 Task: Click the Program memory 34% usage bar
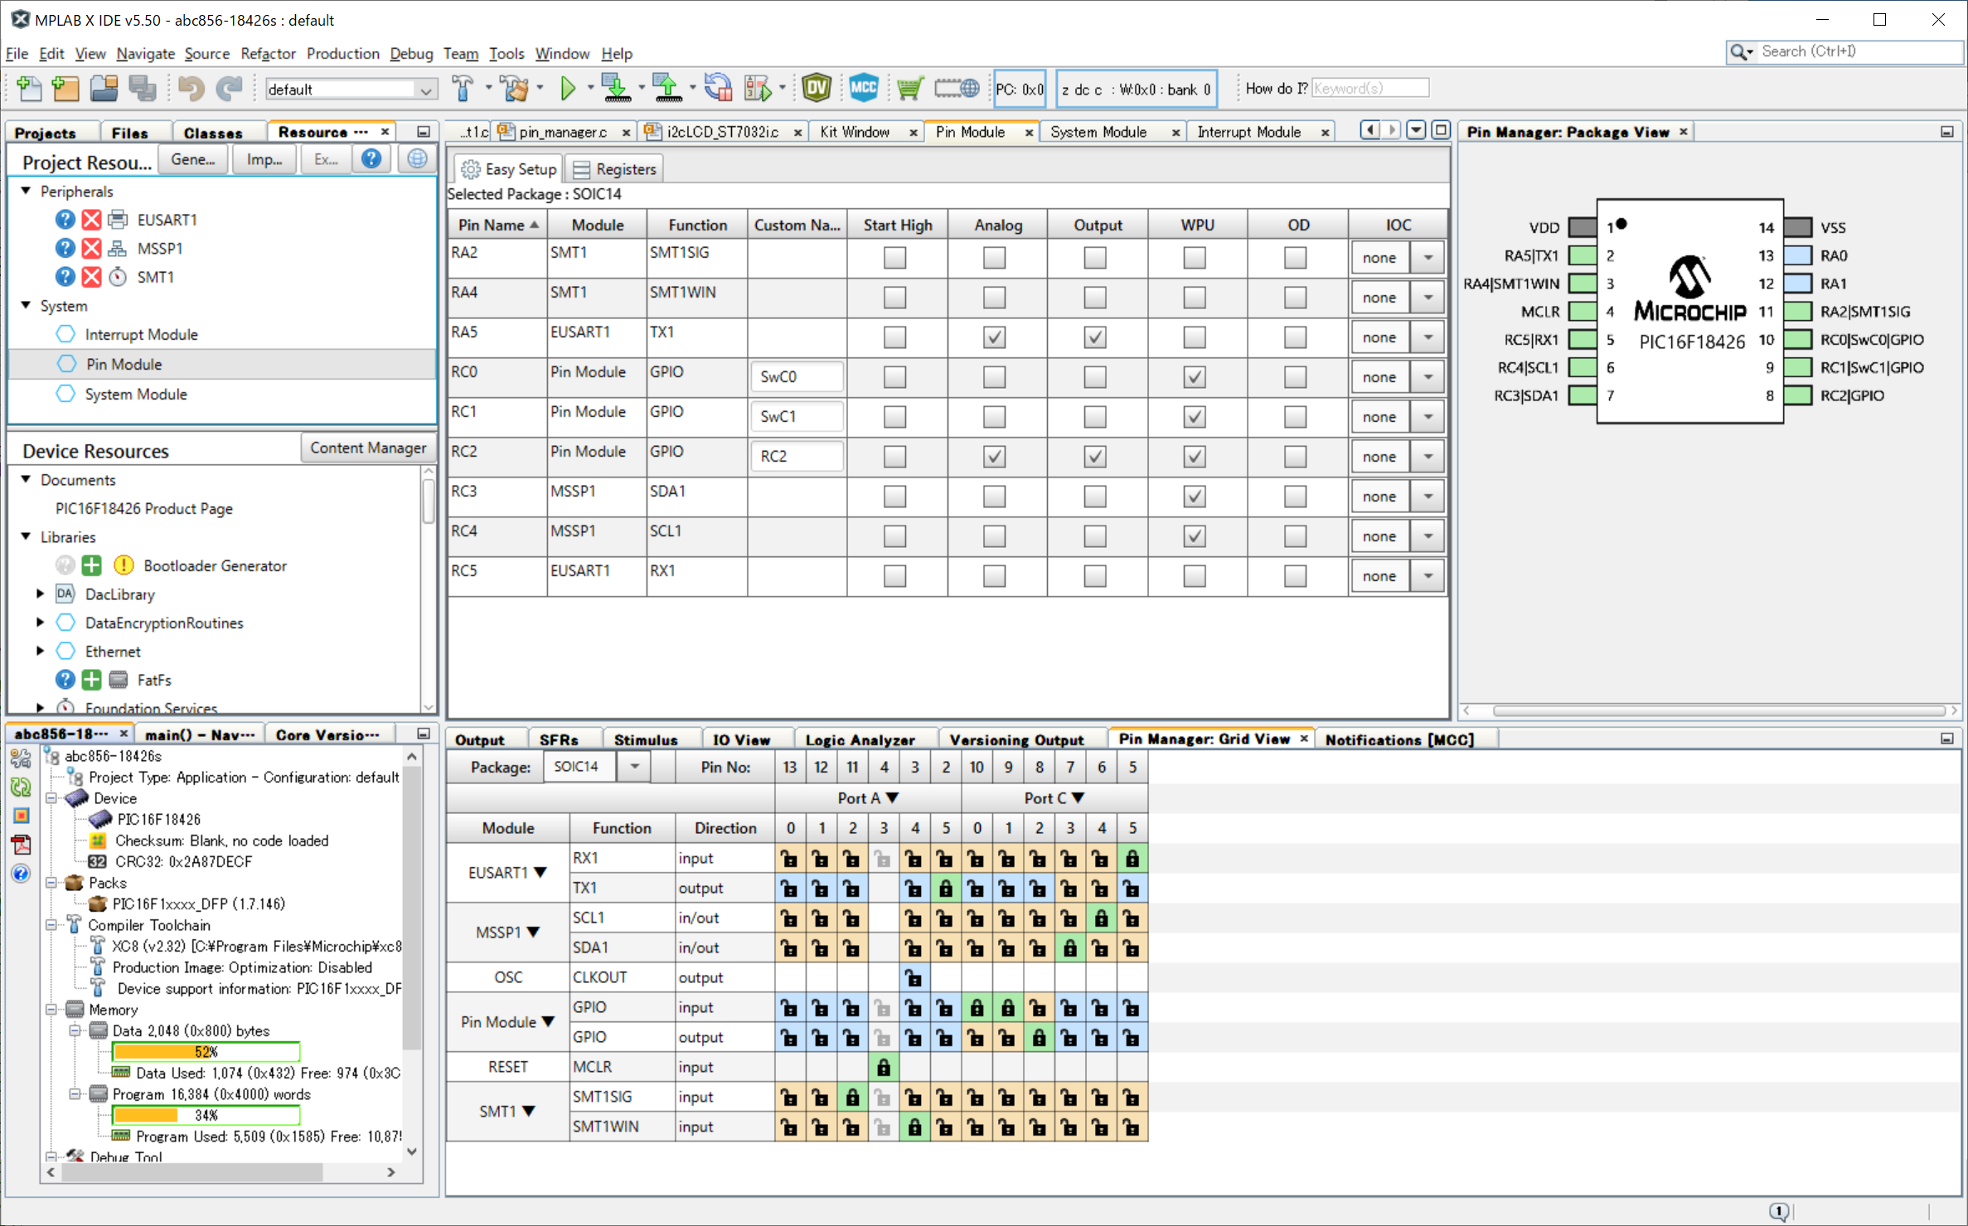pos(206,1116)
